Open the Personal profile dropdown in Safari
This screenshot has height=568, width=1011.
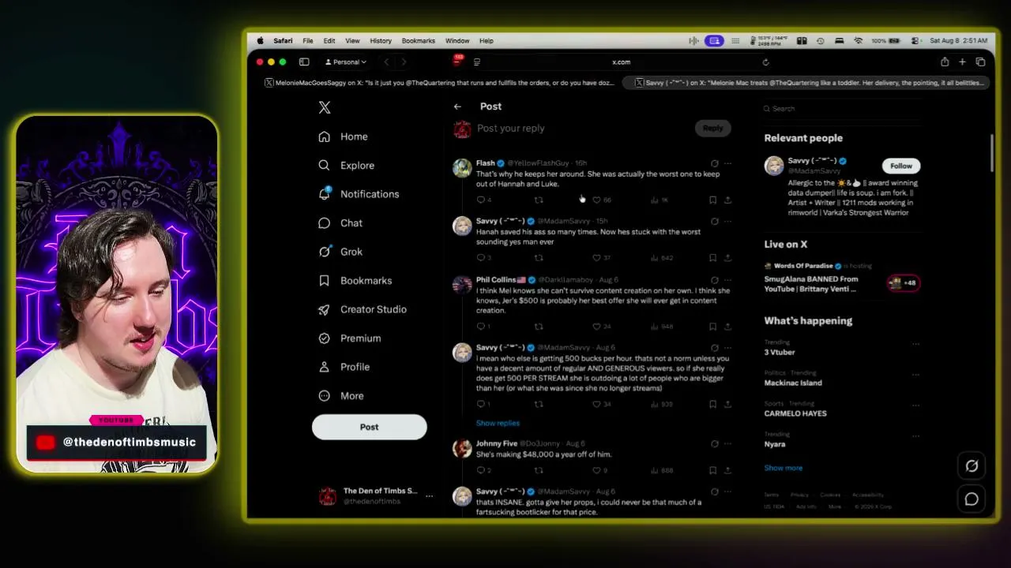tap(346, 62)
